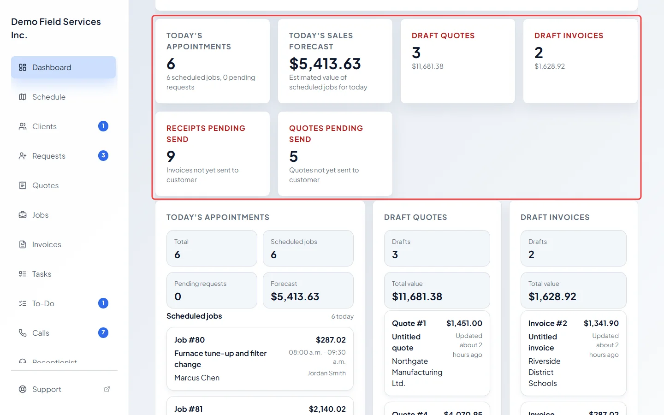Image resolution: width=664 pixels, height=415 pixels.
Task: Click the Draft Quotes summary card showing 3
Action: click(458, 61)
